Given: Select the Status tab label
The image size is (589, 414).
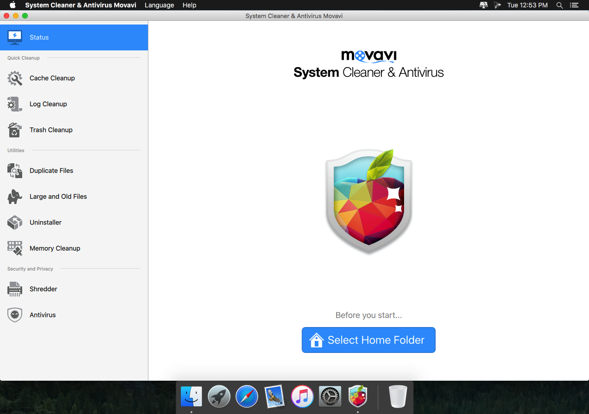Looking at the screenshot, I should click(x=39, y=37).
